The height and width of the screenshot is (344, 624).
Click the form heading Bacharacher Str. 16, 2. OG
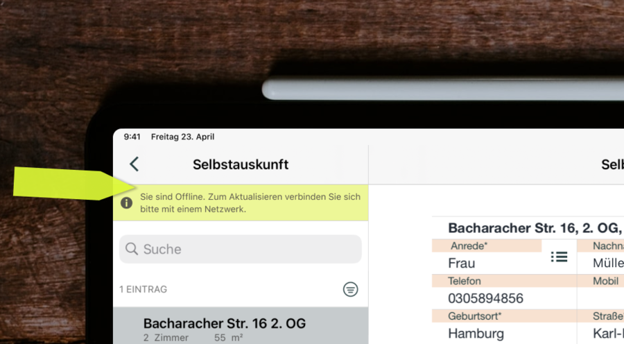coord(535,228)
